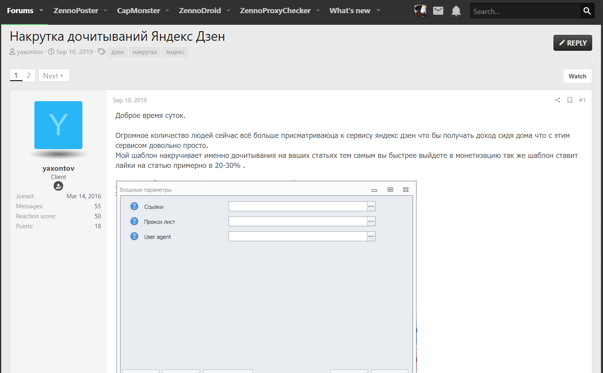Click the Прокси лист text input field
This screenshot has width=603, height=373.
pos(298,221)
